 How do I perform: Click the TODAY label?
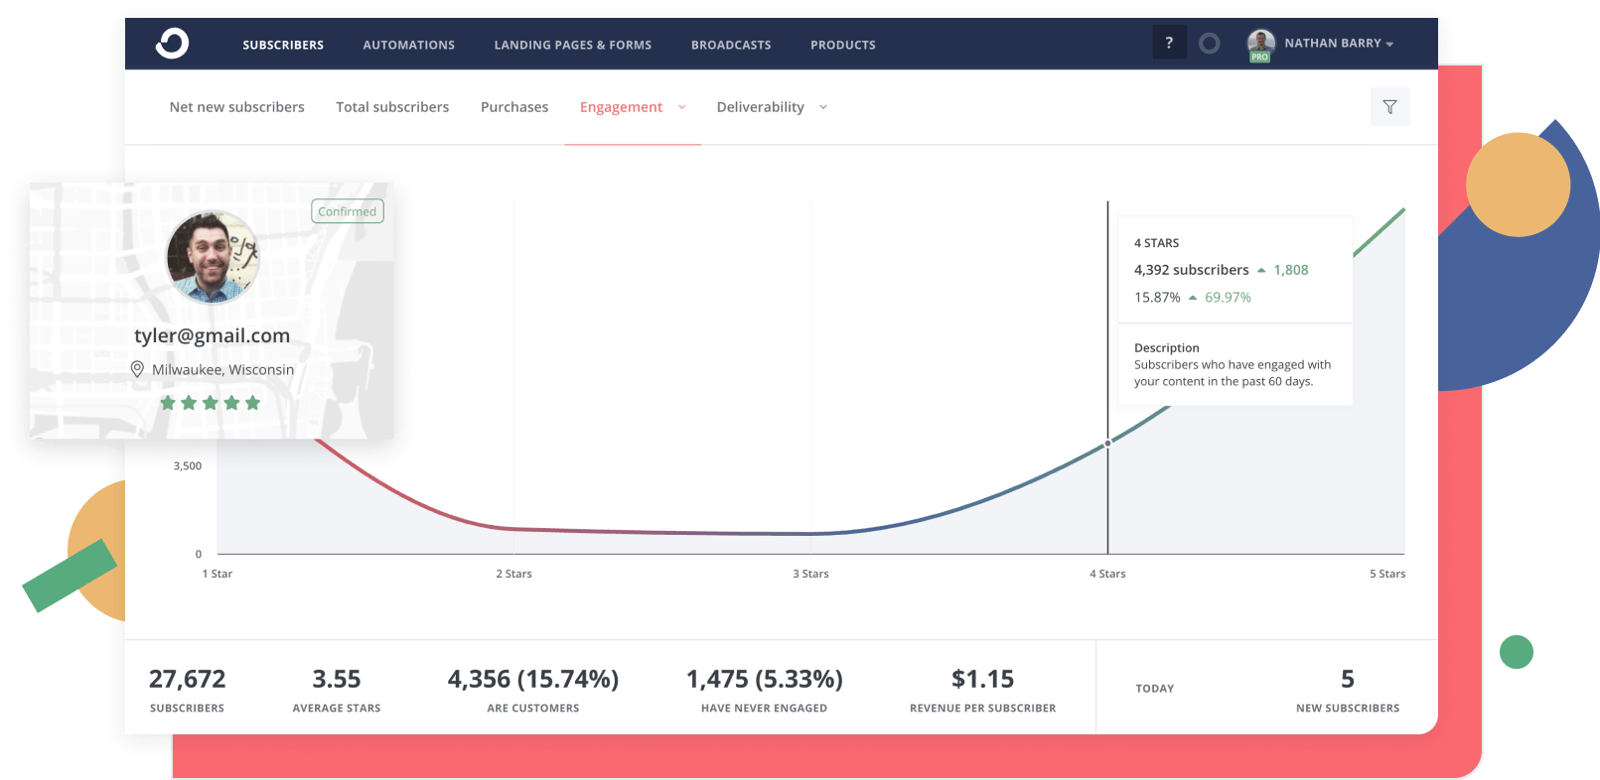[x=1155, y=689]
